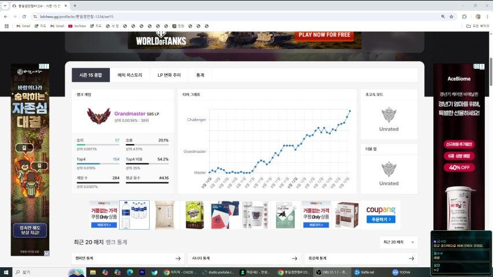Click the Challenger label on tier graph

coord(197,119)
